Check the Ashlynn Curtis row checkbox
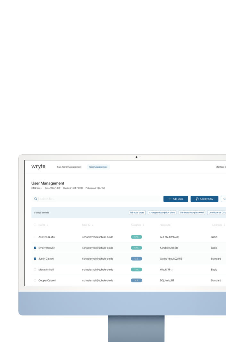Viewport: 226px width, 342px height. [35, 237]
